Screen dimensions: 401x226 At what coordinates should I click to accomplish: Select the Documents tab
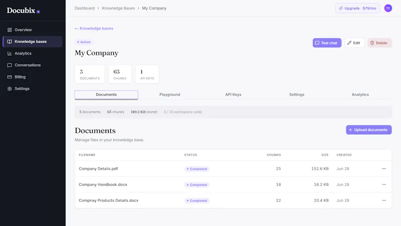106,95
